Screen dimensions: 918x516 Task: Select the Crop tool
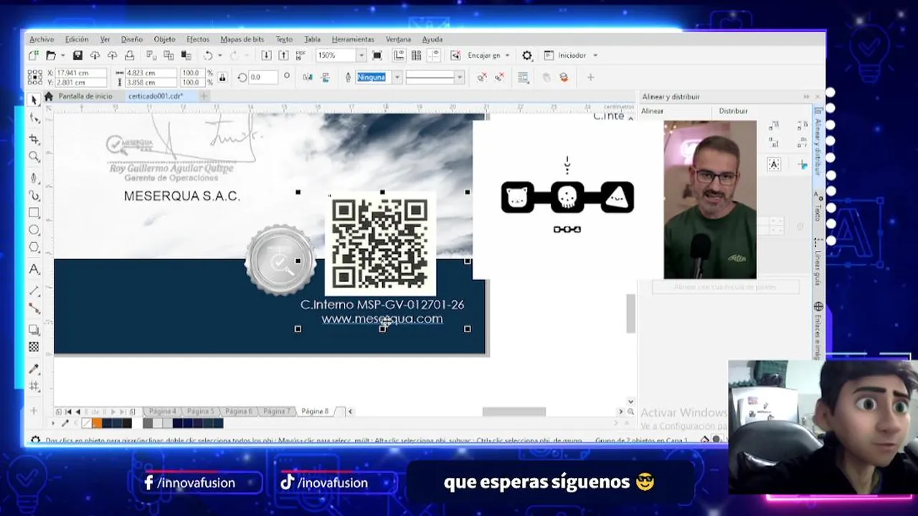point(34,138)
